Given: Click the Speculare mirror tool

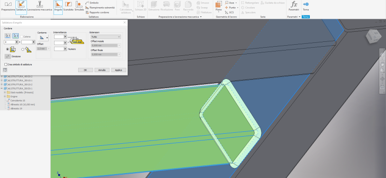Looking at the screenshot, I should [248, 13].
